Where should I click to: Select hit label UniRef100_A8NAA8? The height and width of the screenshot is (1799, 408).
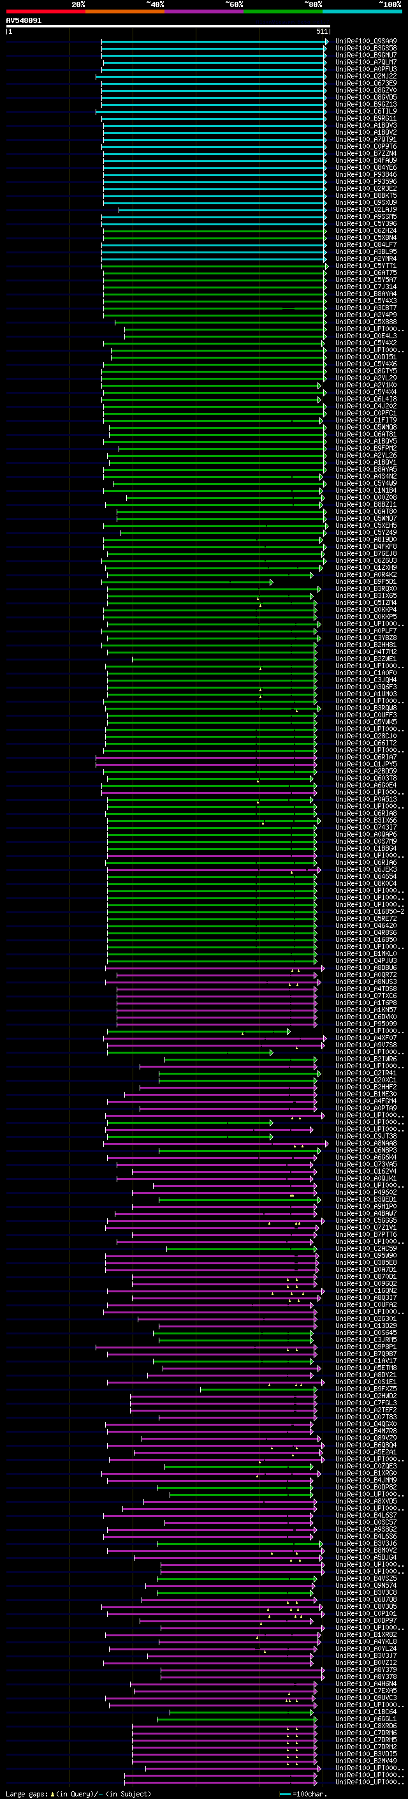[x=366, y=1143]
